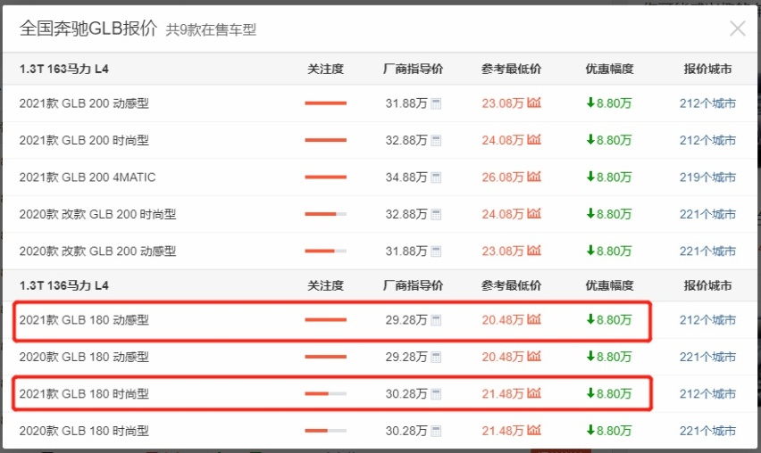Viewport: 761px width, 453px height.
Task: View 212个城市 for 2021款 GLB 200 动感型
Action: pos(707,103)
